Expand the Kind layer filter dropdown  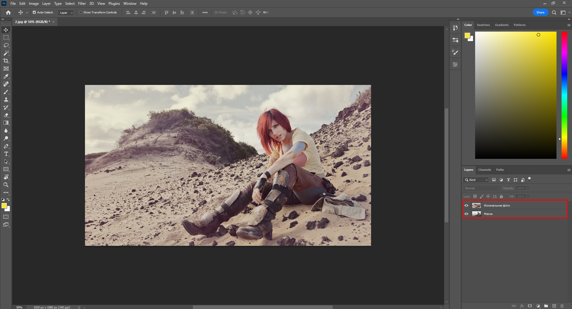point(476,180)
